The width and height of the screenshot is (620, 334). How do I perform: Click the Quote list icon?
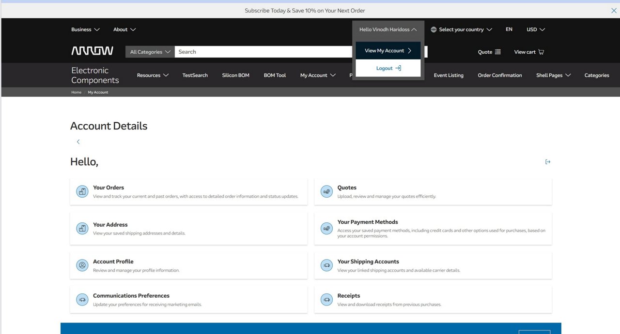pyautogui.click(x=498, y=52)
